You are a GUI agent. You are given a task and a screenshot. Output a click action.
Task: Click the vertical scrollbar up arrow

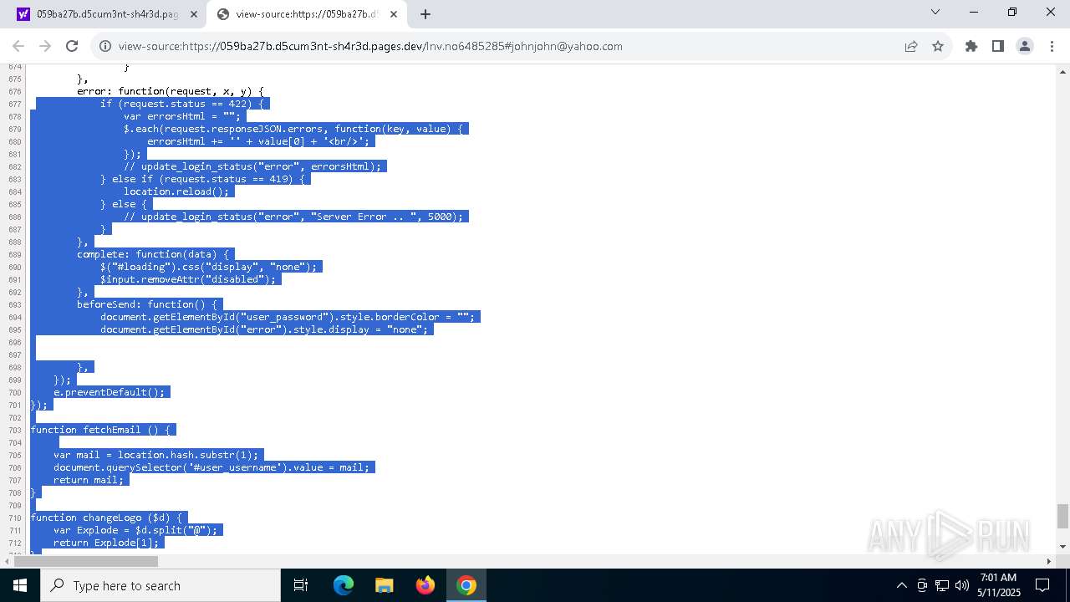click(x=1062, y=72)
